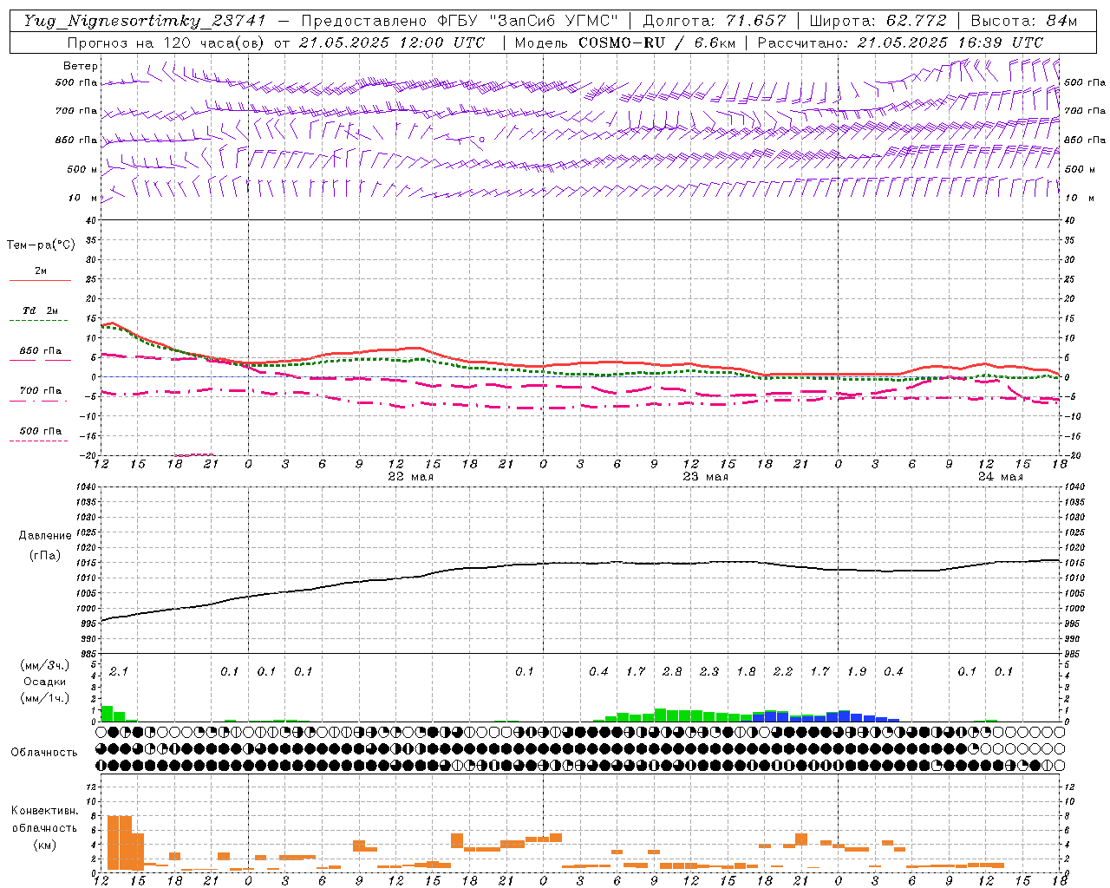The width and height of the screenshot is (1110, 888).
Task: Click the 24 мая date label
Action: 1001,477
